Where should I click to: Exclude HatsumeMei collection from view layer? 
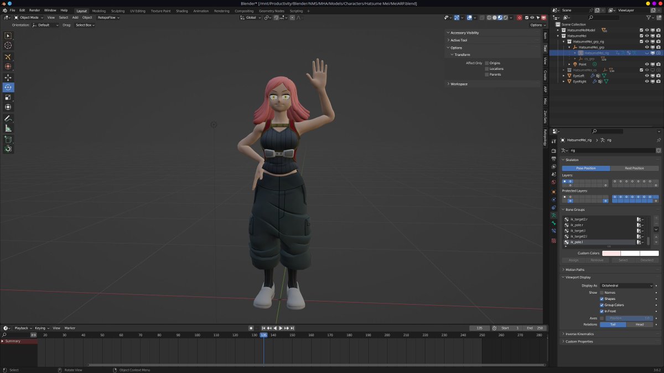[x=641, y=36]
